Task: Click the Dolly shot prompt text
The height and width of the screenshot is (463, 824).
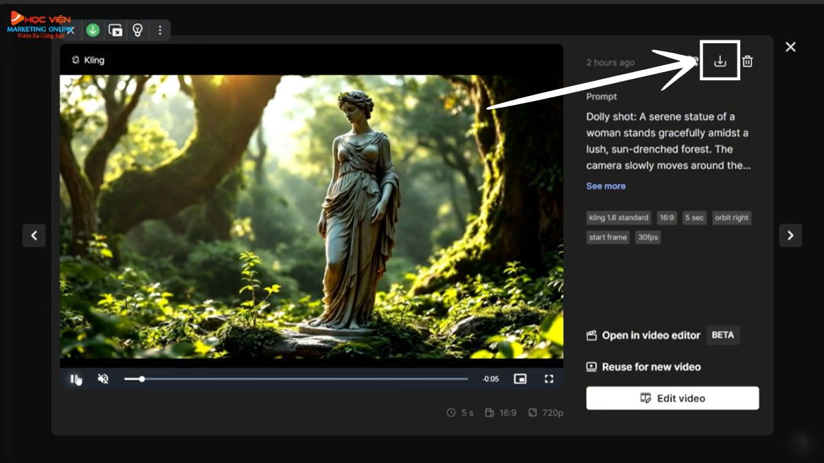Action: tap(668, 141)
